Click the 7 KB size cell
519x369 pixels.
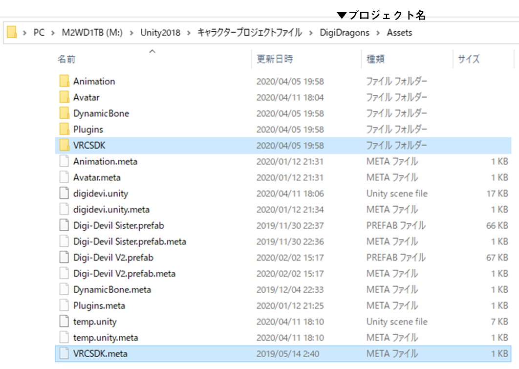point(499,322)
